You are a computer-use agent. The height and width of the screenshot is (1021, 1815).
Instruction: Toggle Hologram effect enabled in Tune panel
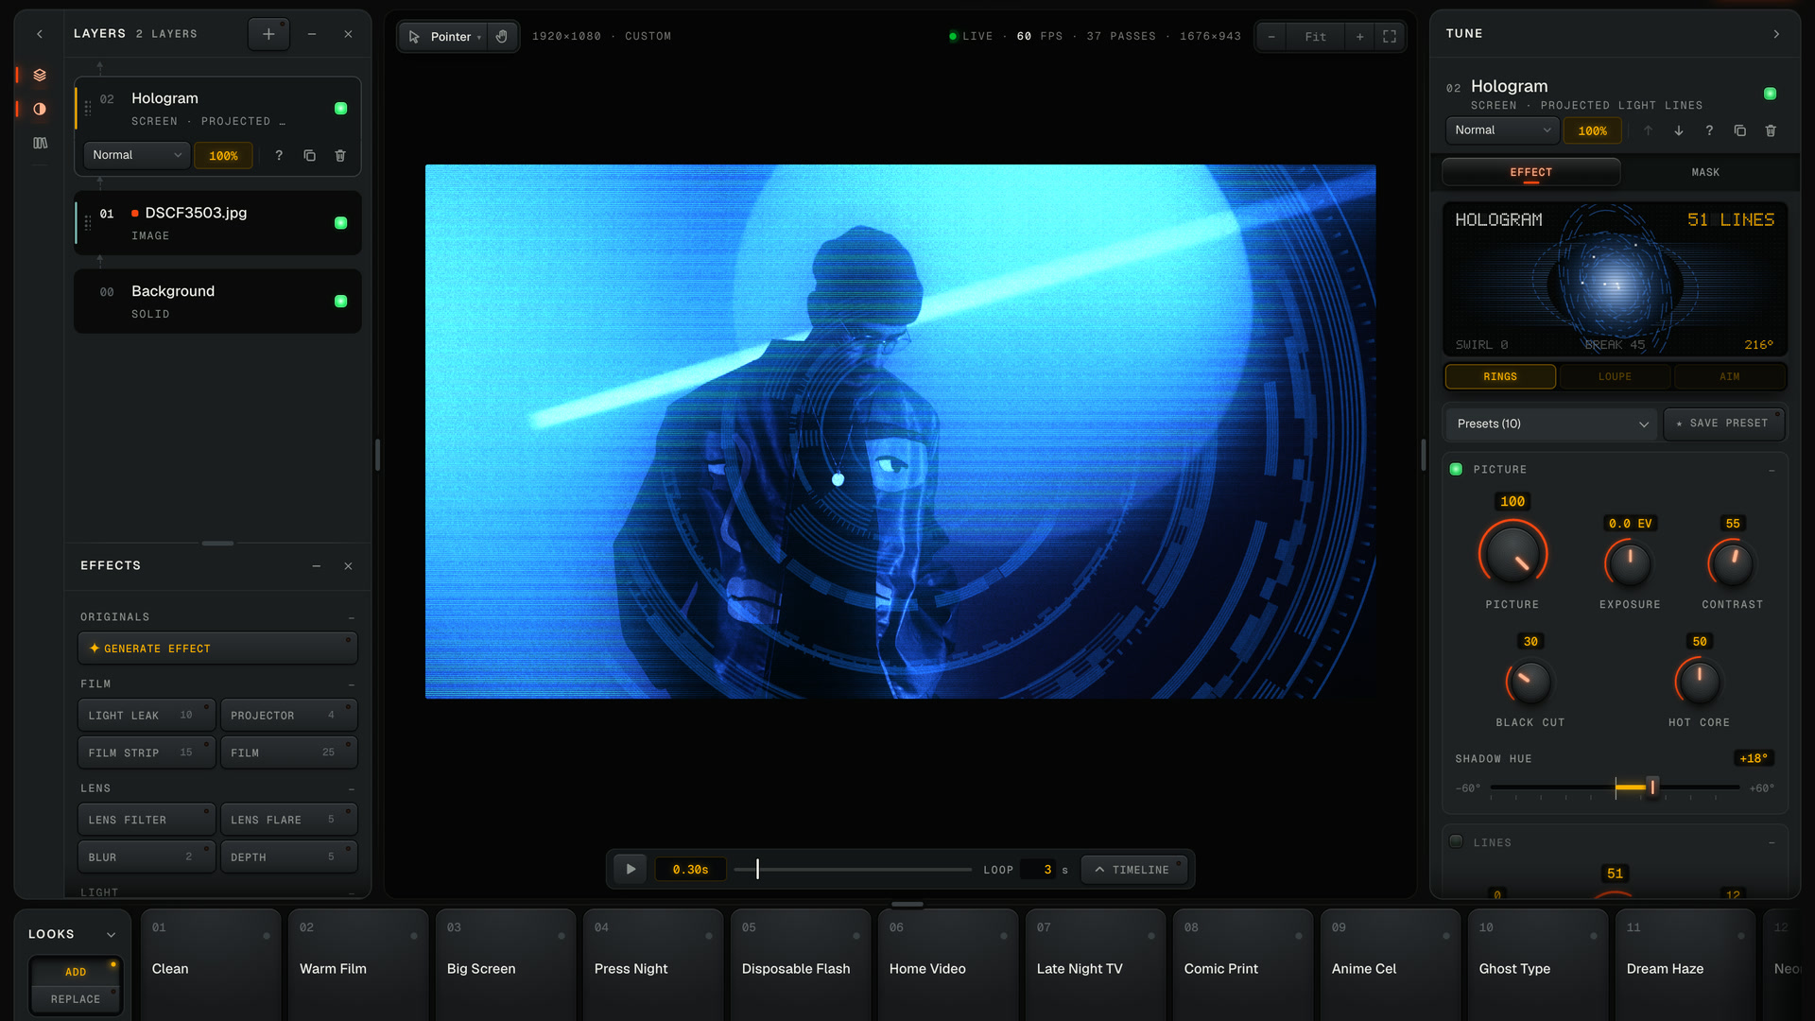point(1770,94)
